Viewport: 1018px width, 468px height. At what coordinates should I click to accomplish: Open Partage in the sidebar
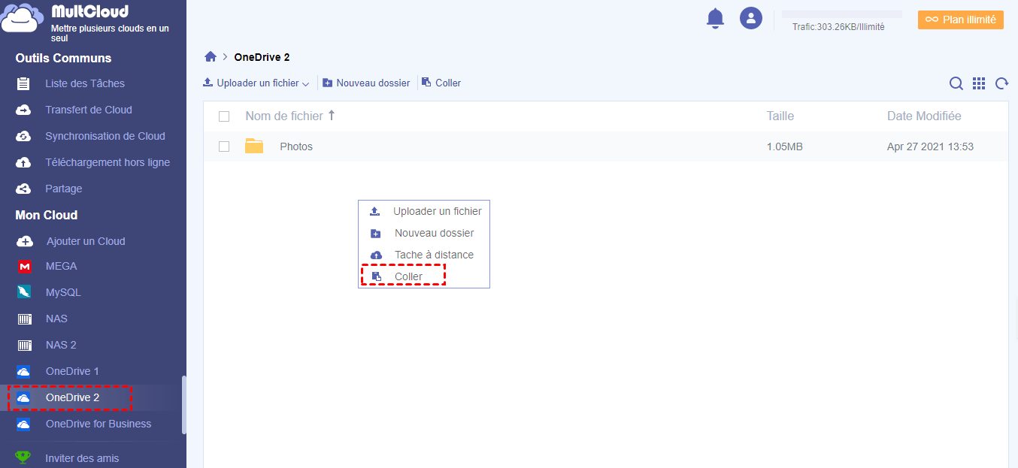click(x=64, y=189)
